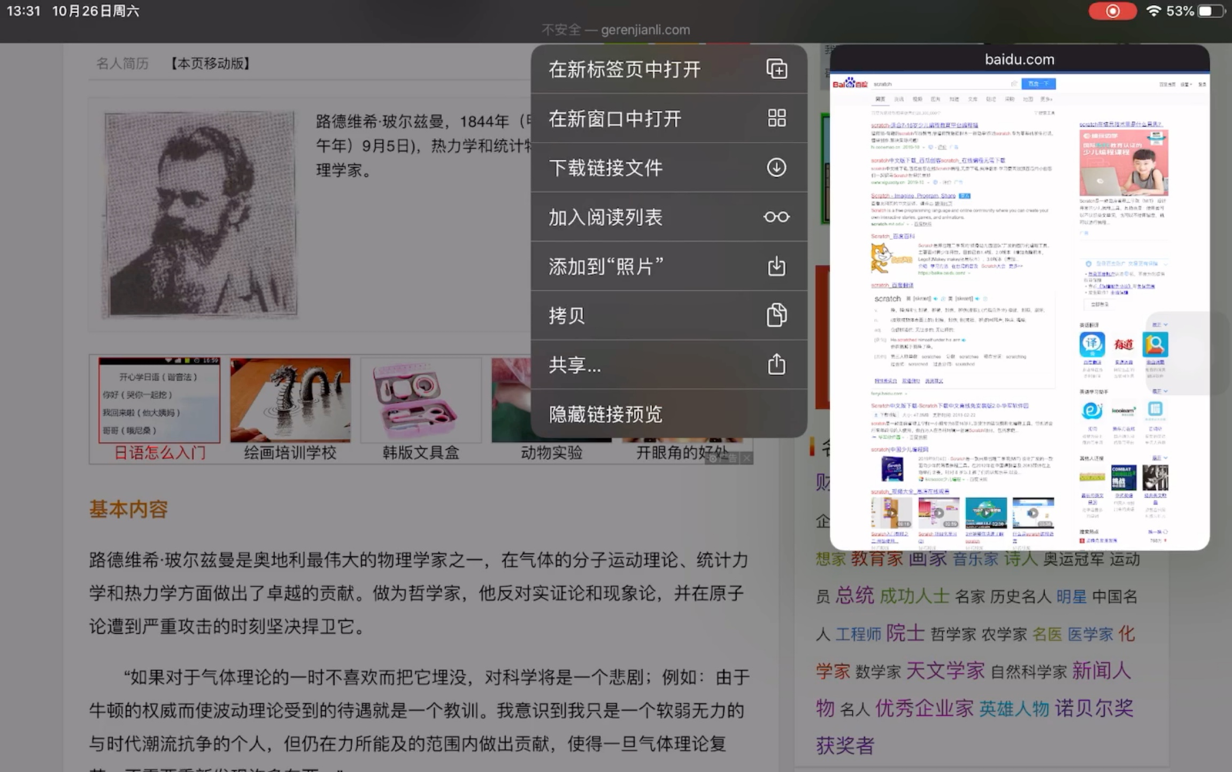Tap the 有道 dictionary app icon
This screenshot has width=1232, height=772.
point(1124,345)
